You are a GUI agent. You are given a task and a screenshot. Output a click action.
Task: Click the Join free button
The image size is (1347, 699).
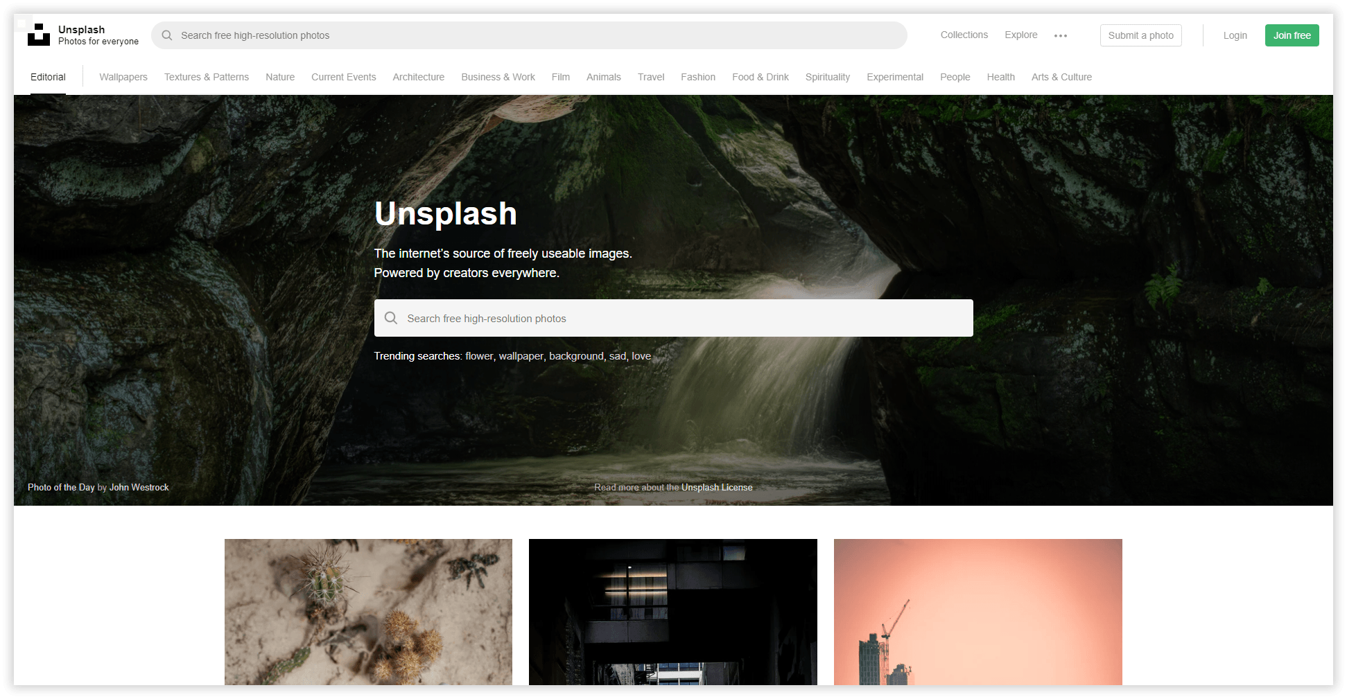click(1292, 35)
